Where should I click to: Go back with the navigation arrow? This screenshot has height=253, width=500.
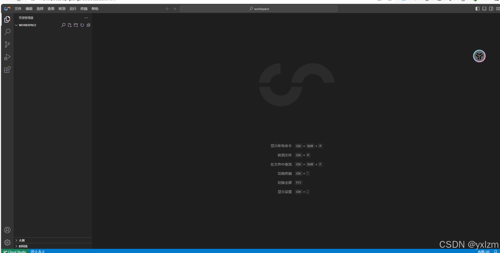click(x=168, y=9)
